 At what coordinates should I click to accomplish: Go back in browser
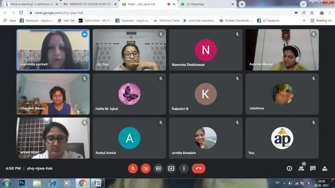click(x=6, y=13)
